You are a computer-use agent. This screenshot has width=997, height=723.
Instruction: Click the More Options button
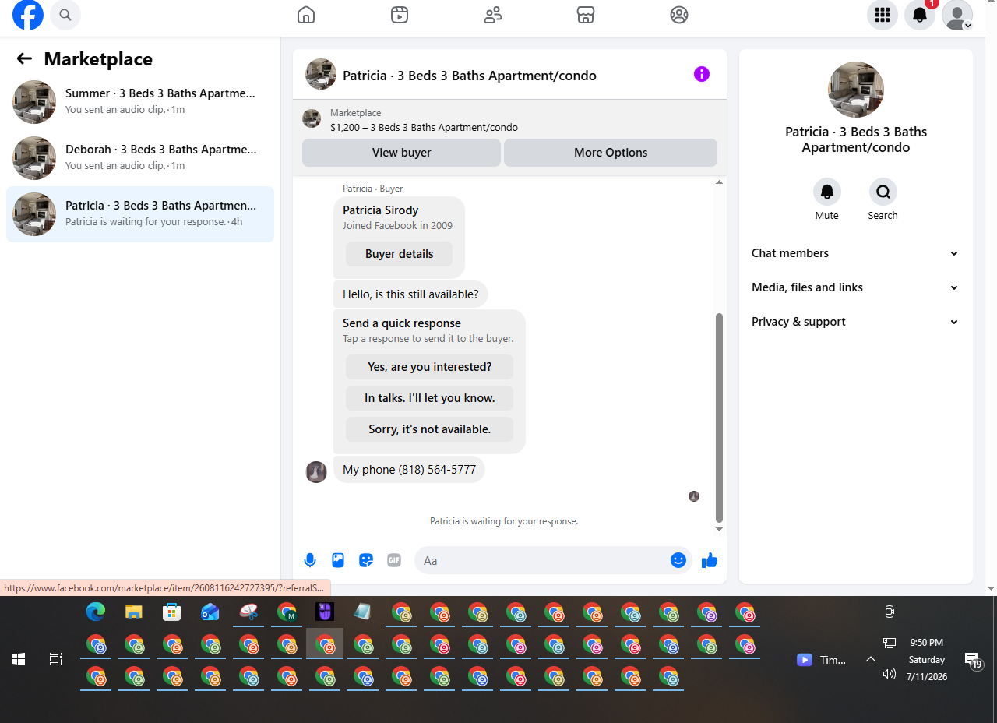611,153
